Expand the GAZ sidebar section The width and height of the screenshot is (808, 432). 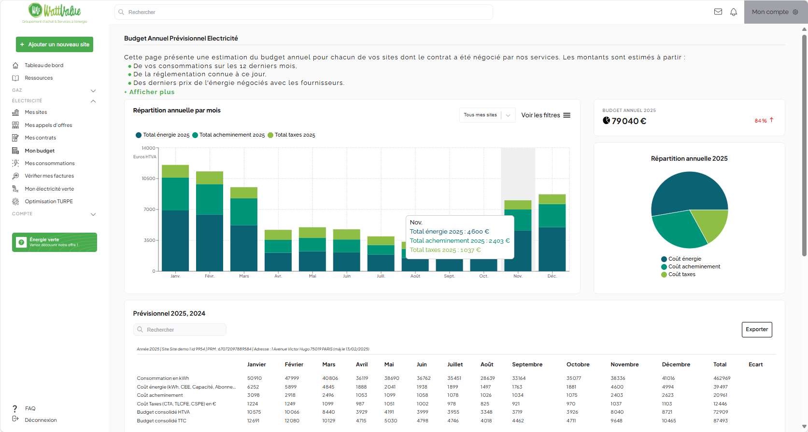click(93, 91)
